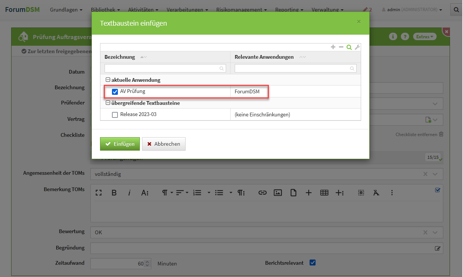
Task: Insert a link in the editor
Action: coord(263,193)
